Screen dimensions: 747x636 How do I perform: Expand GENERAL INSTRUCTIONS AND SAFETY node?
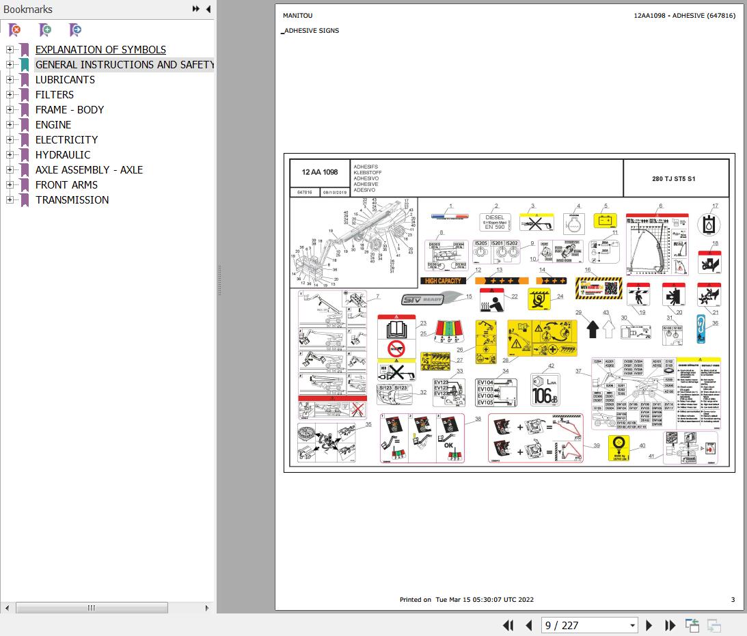pyautogui.click(x=10, y=64)
